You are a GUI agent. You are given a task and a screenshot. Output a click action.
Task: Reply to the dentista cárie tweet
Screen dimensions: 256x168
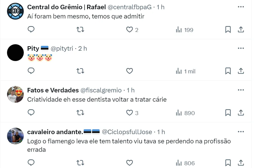[31, 113]
